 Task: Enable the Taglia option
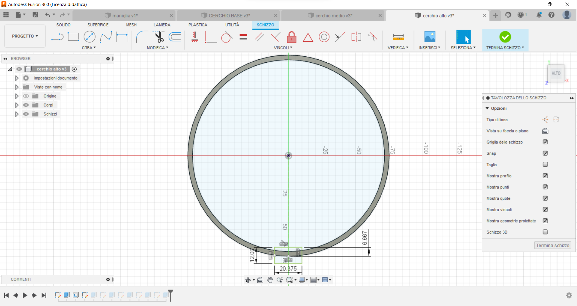point(545,164)
